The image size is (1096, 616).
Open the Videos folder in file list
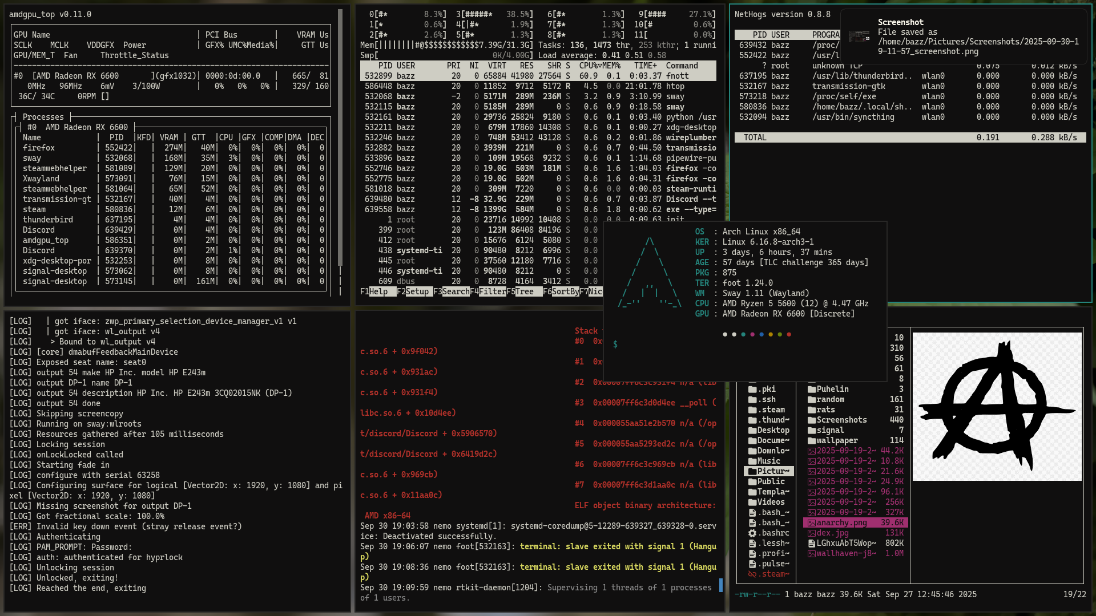pyautogui.click(x=770, y=502)
